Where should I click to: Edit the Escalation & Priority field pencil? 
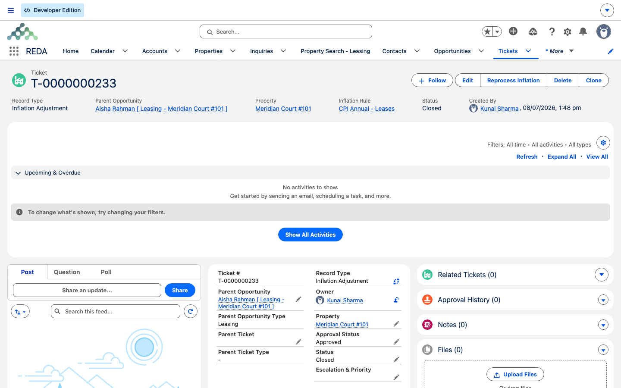tap(396, 377)
